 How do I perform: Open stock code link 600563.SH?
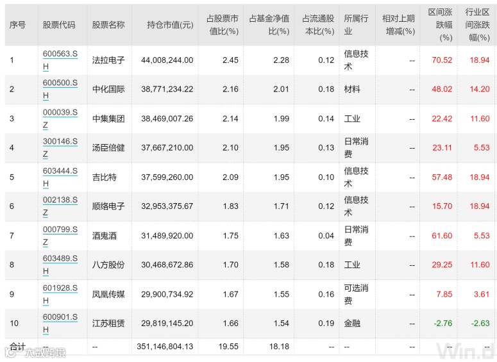point(60,60)
